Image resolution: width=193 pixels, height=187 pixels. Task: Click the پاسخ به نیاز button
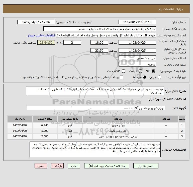146,166
